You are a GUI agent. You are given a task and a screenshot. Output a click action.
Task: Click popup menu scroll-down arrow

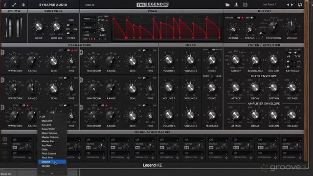52,174
